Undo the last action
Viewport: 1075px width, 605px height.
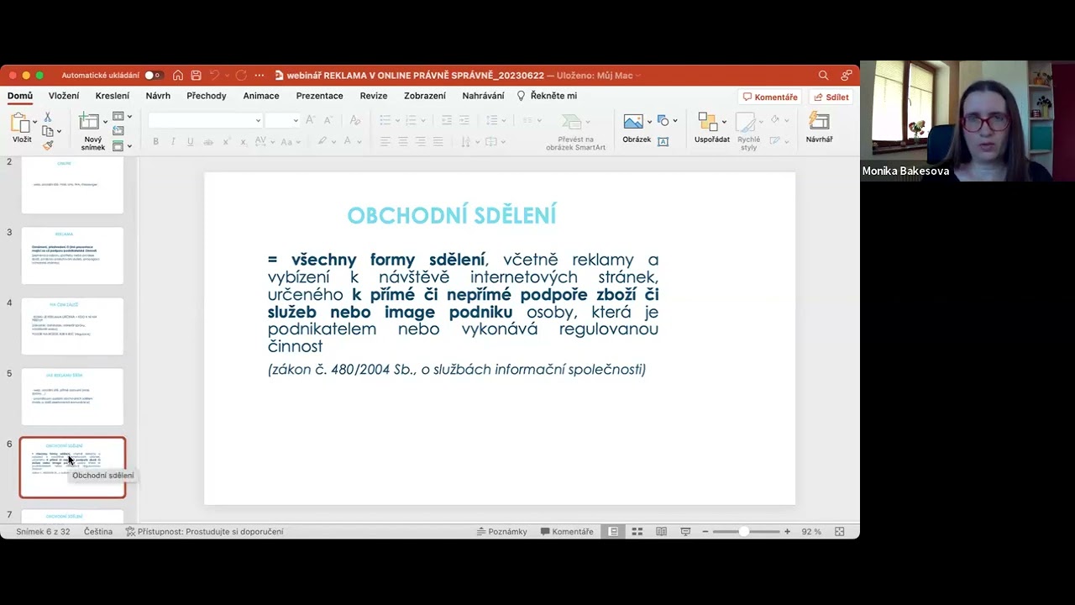[214, 76]
